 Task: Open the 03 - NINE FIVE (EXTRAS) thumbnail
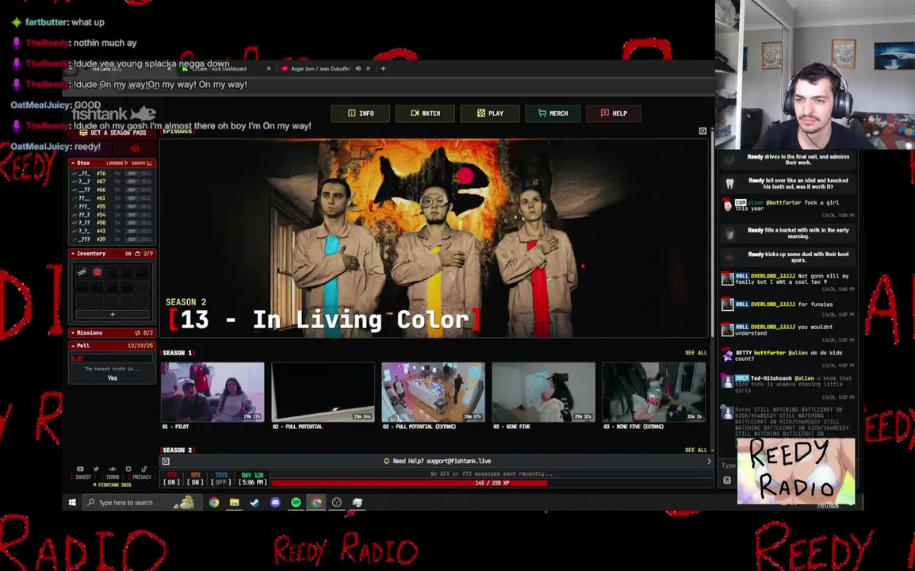(653, 392)
